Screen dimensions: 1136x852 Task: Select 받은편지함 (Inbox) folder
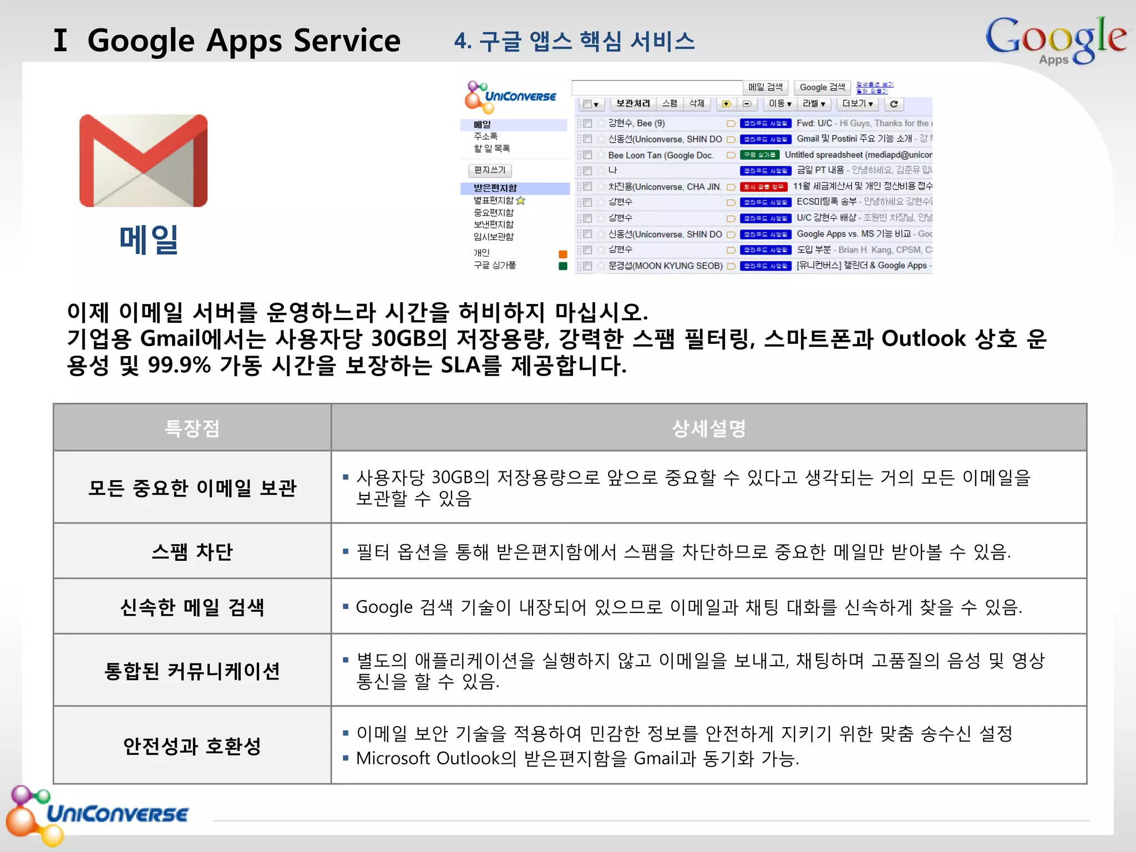(x=515, y=188)
